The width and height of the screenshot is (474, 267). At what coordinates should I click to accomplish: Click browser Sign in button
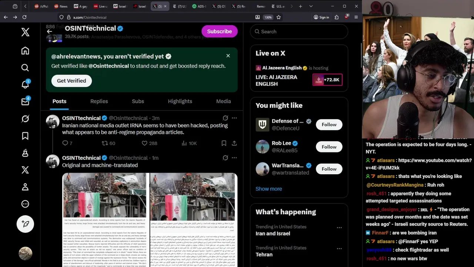321,17
